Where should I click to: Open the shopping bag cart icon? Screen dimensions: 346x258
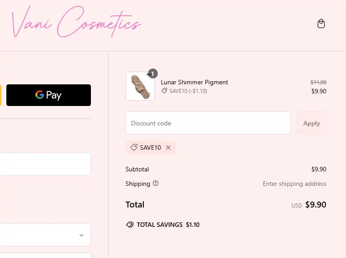click(321, 23)
